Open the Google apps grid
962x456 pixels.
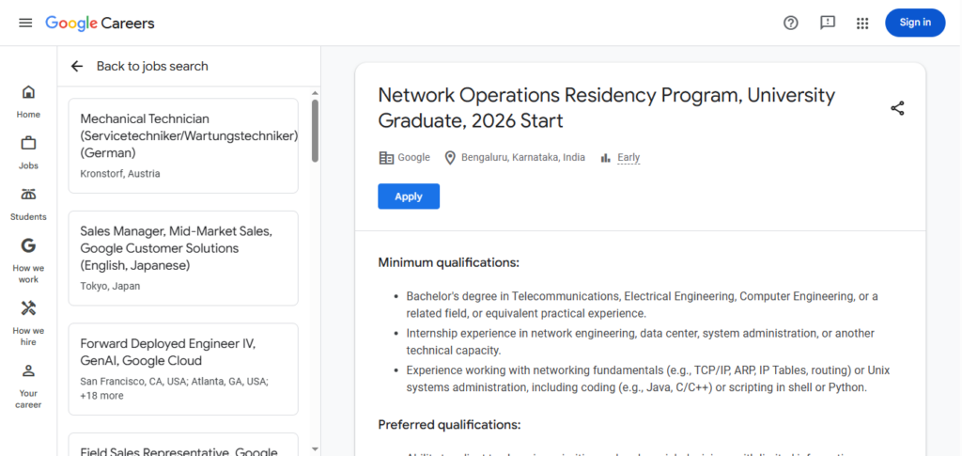pyautogui.click(x=862, y=24)
